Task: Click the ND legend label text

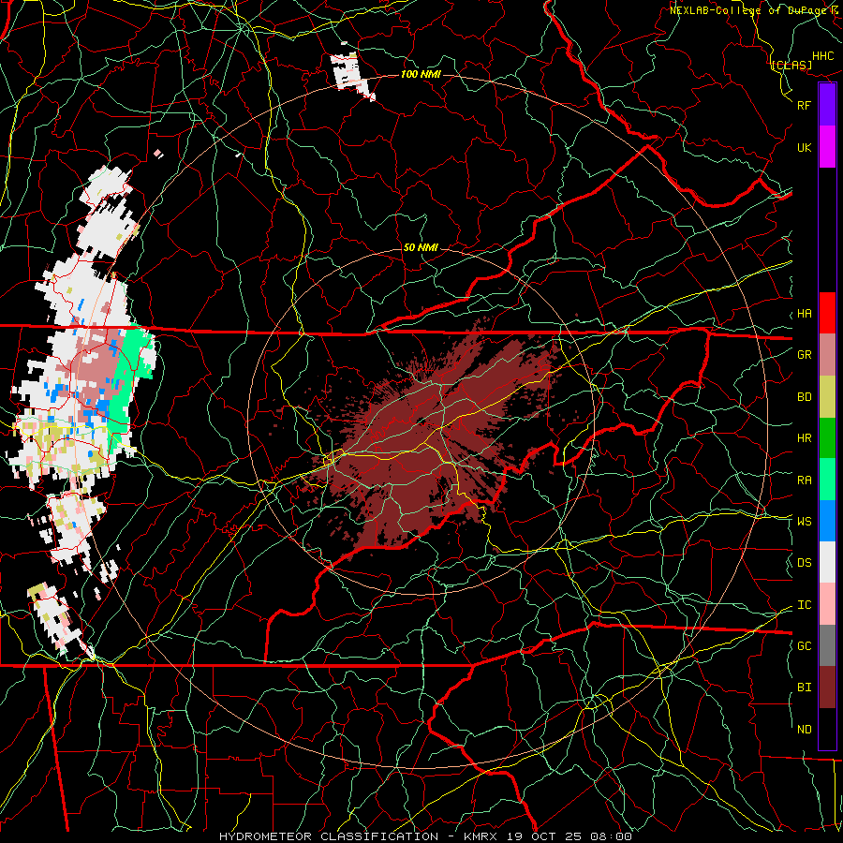Action: coord(805,730)
